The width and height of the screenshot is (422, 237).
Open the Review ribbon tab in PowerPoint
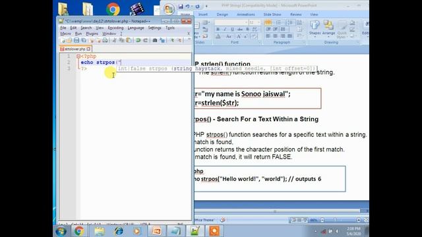click(x=296, y=14)
